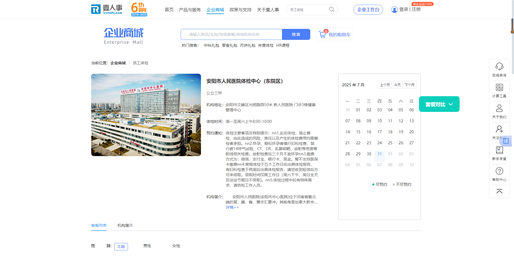Click hot search 月饼礼包

point(248,45)
